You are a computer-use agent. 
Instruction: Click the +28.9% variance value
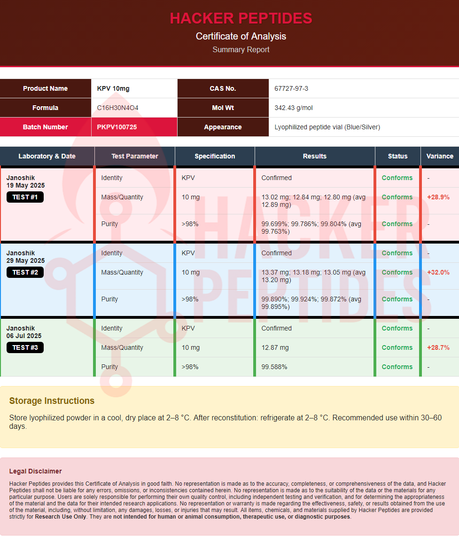tap(438, 197)
